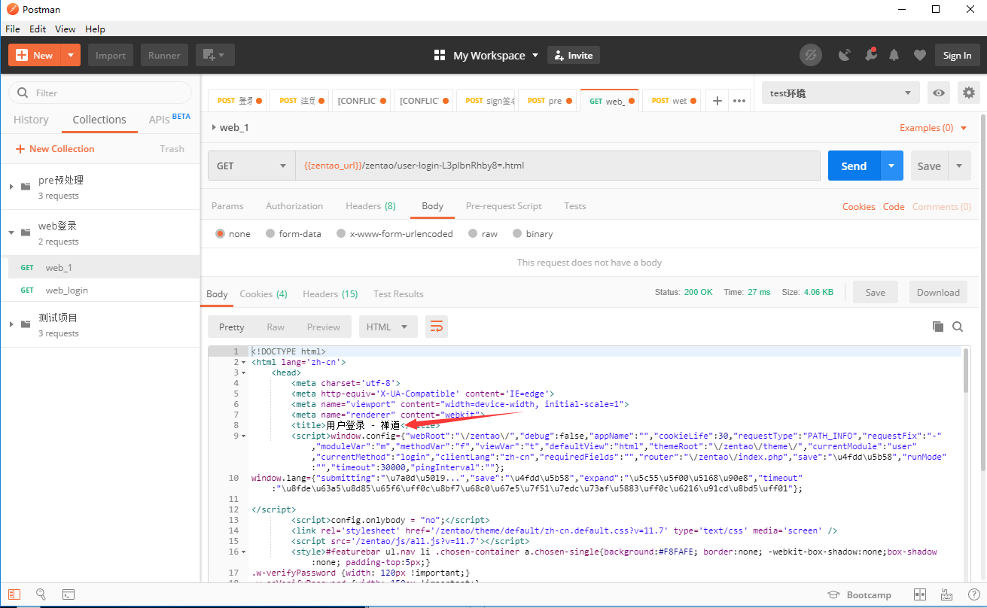987x608 pixels.
Task: Toggle sidebar icon in status bar
Action: click(x=15, y=594)
